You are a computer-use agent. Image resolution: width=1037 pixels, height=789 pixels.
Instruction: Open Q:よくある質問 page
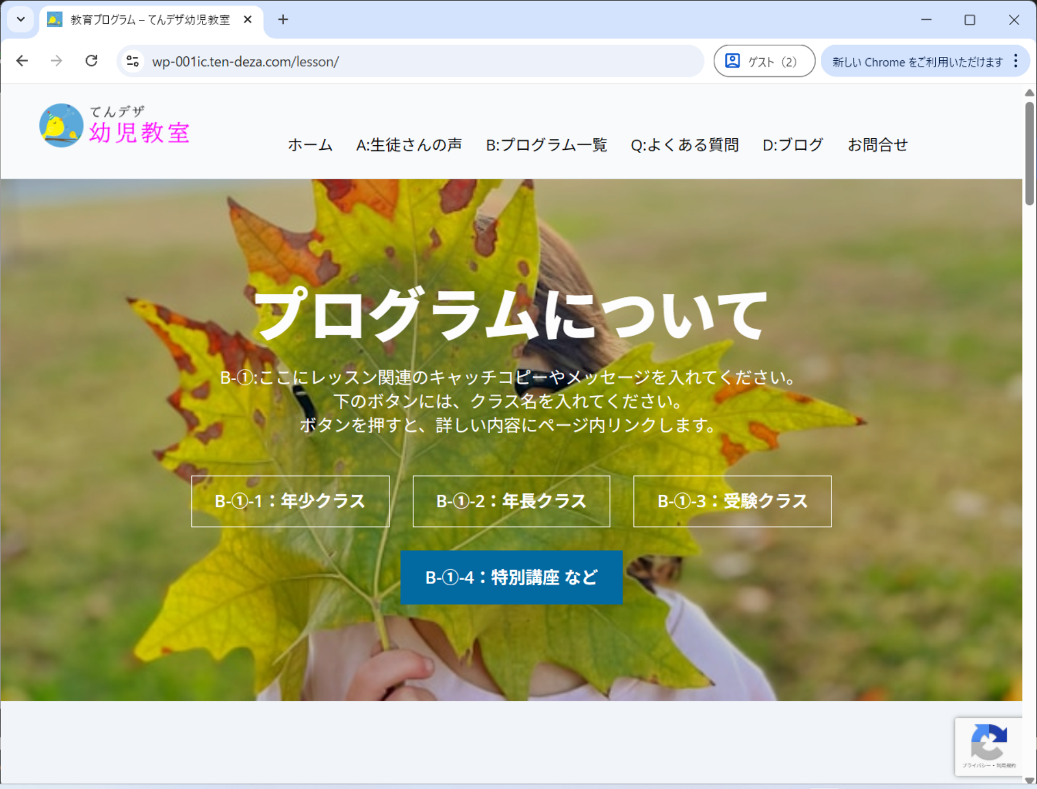(684, 145)
